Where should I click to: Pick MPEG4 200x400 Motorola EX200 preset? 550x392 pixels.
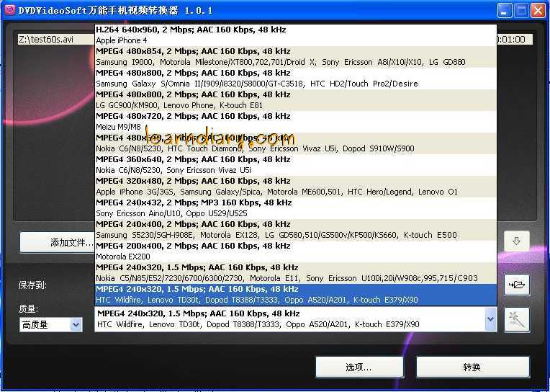point(295,251)
